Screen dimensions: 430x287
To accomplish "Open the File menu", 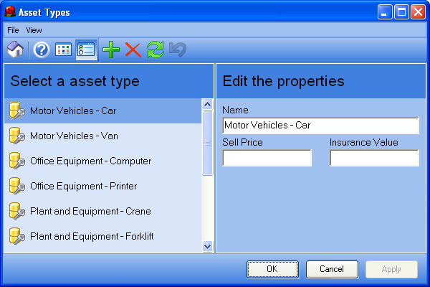I will 13,30.
